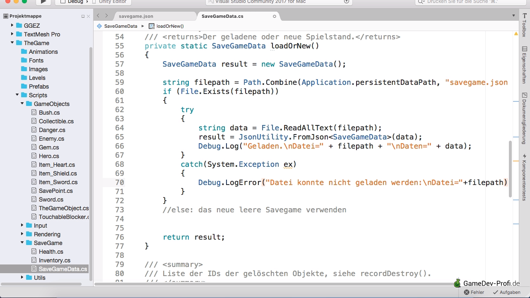Click the Hero.cs file icon

[x=34, y=156]
